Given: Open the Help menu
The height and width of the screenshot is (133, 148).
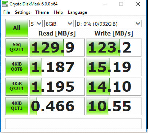Looking at the screenshot, I should 58,12.
